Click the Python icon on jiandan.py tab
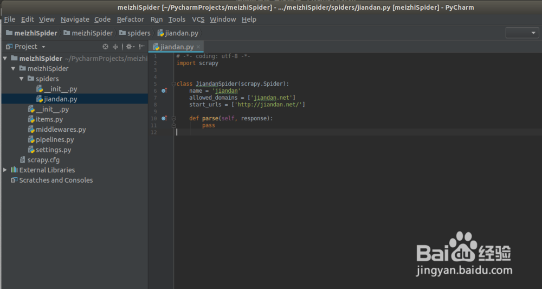 click(x=156, y=47)
